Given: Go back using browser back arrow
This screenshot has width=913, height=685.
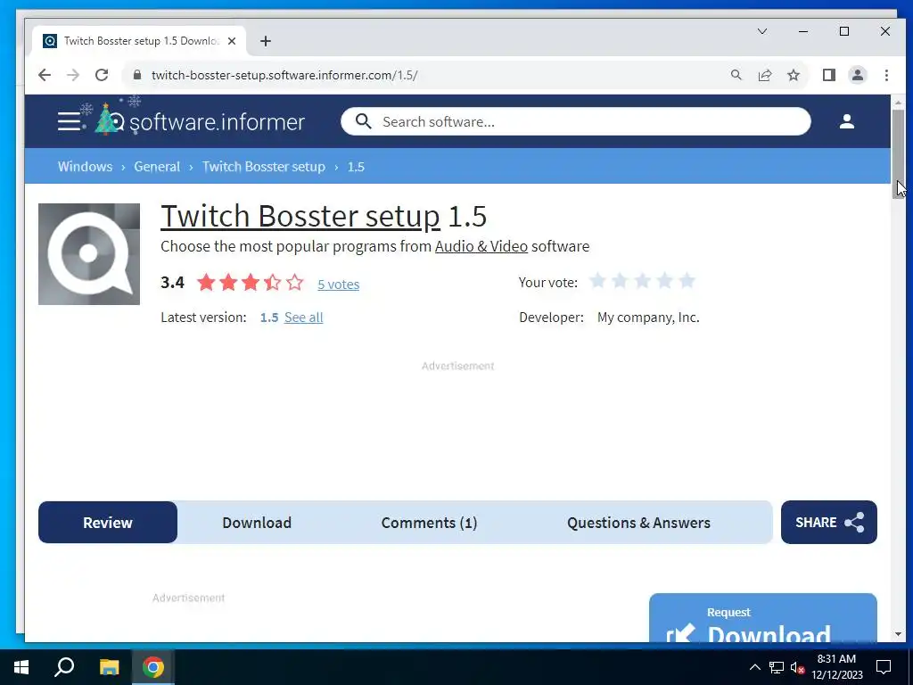Looking at the screenshot, I should pyautogui.click(x=45, y=75).
